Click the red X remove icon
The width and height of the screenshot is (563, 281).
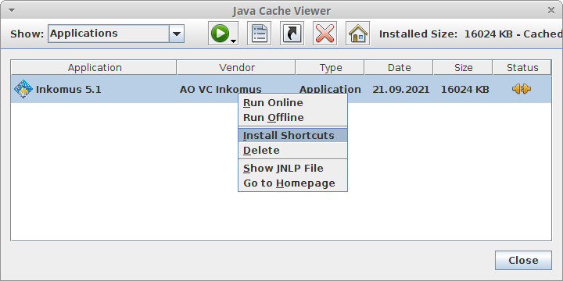click(x=325, y=34)
